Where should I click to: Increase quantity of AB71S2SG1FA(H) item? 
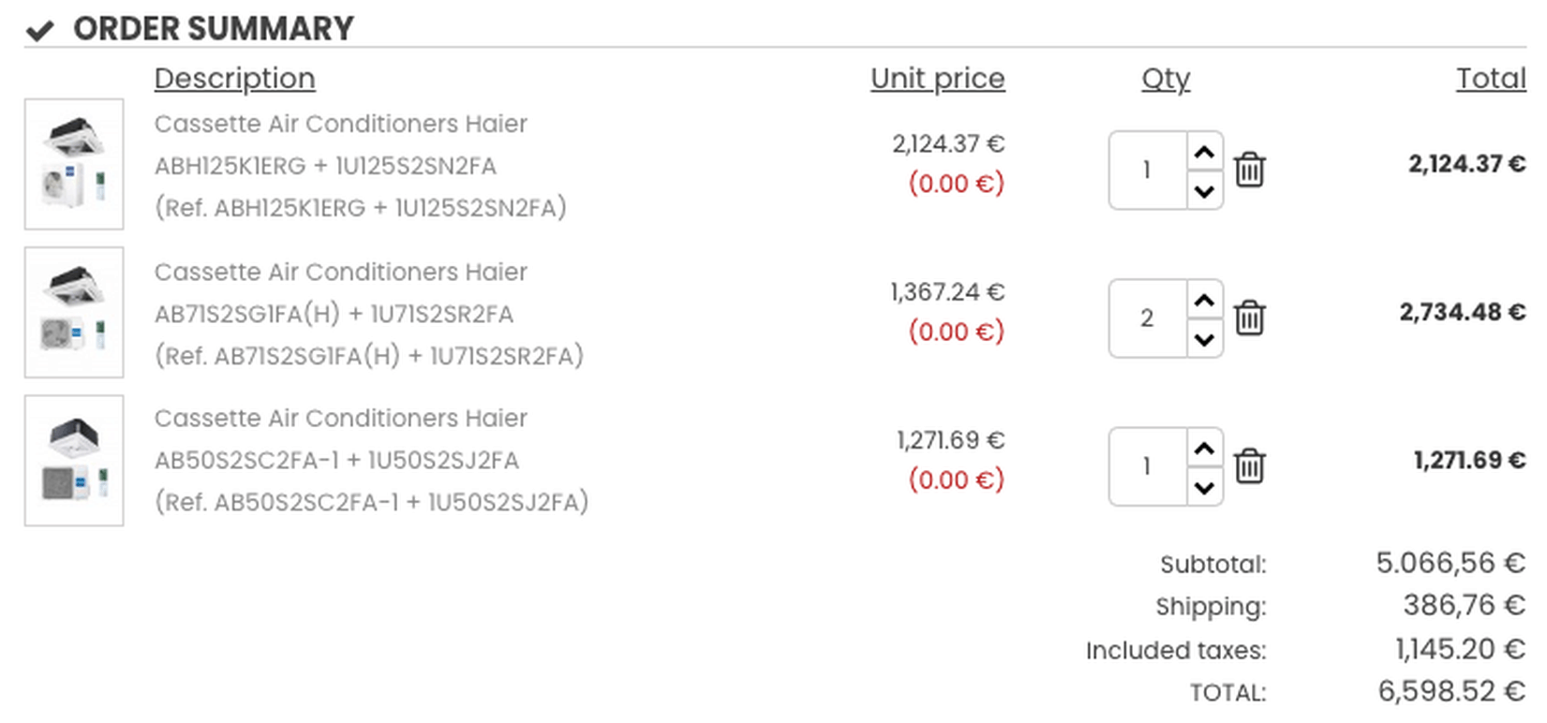point(1205,300)
